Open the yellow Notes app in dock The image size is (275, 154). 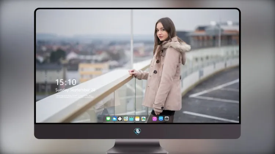137,119
